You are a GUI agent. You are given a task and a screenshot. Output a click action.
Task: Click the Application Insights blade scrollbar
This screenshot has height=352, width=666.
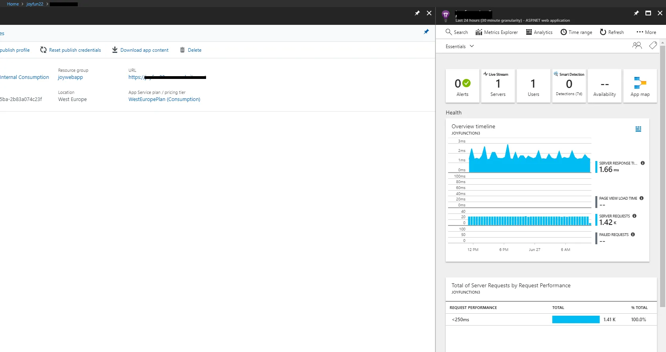pyautogui.click(x=663, y=176)
